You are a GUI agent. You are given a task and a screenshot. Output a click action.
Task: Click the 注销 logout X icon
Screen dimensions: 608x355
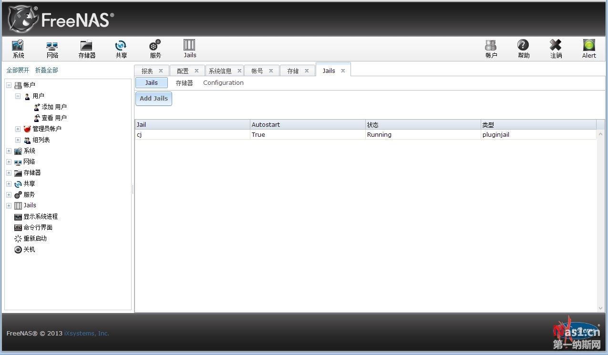pos(556,49)
